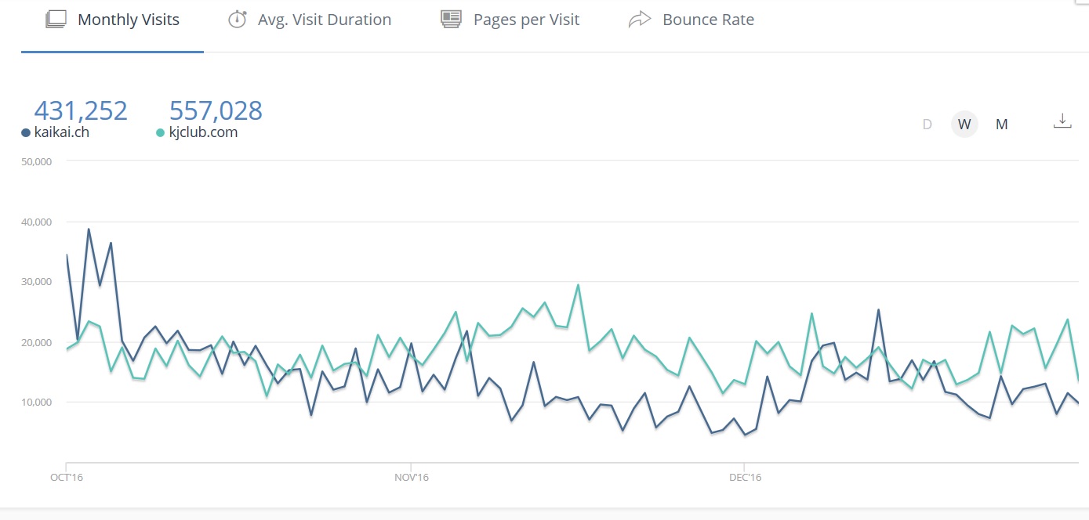The image size is (1089, 520).
Task: Switch chart granularity to monthly (M)
Action: [x=1001, y=125]
